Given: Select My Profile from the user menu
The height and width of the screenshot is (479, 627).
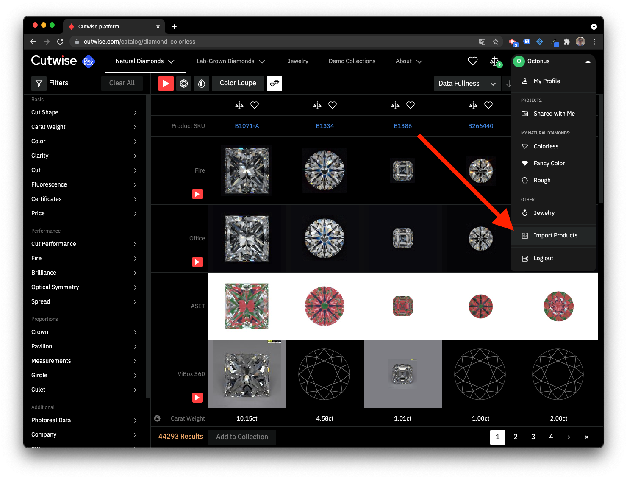Looking at the screenshot, I should (x=553, y=81).
